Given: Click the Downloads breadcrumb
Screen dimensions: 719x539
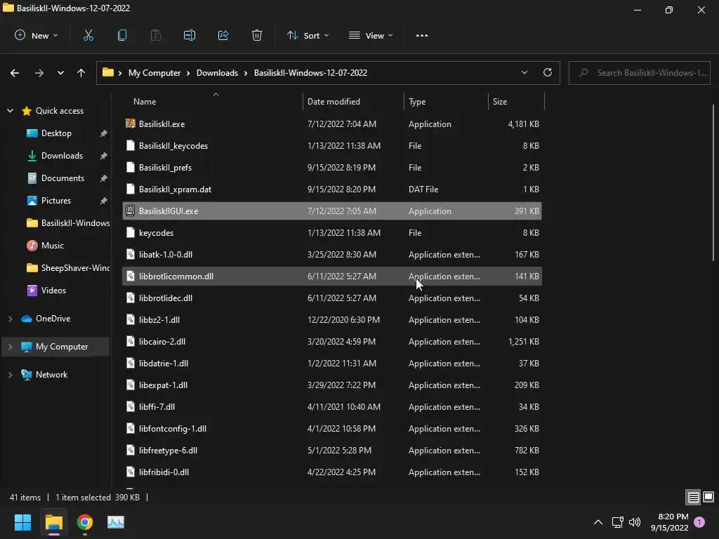Looking at the screenshot, I should tap(218, 73).
